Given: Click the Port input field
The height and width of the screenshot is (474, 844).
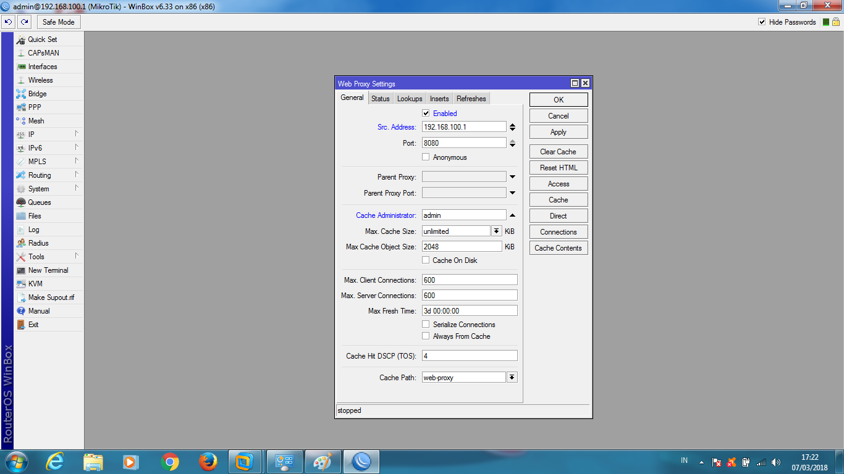Looking at the screenshot, I should coord(464,143).
